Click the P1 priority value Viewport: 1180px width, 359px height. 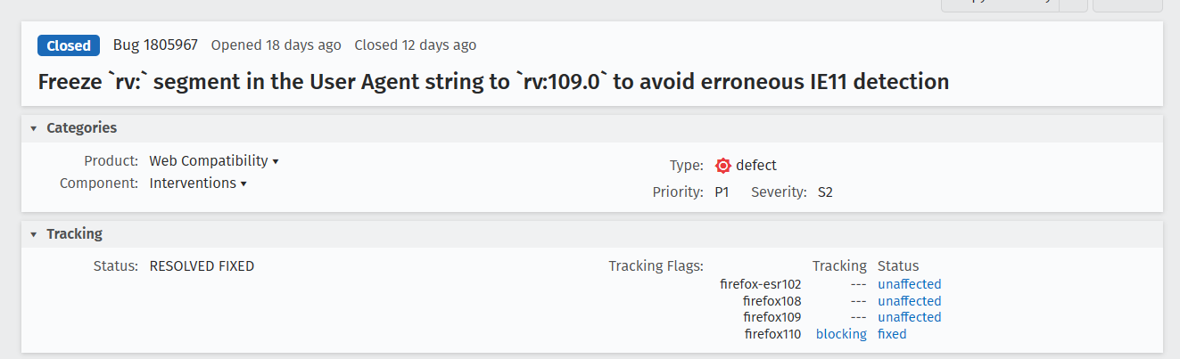coord(722,192)
